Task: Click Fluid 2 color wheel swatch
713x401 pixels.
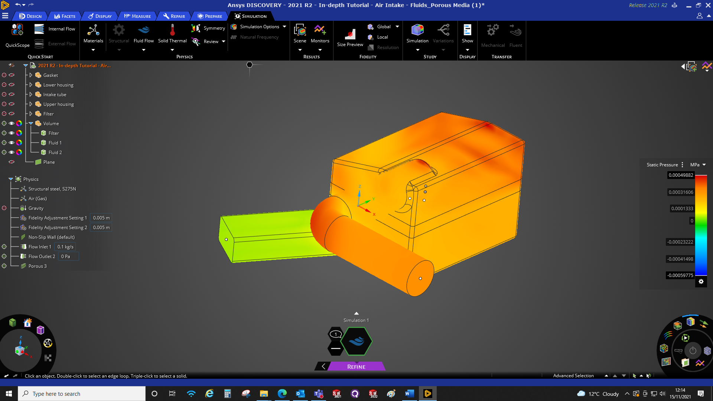Action: tap(19, 152)
